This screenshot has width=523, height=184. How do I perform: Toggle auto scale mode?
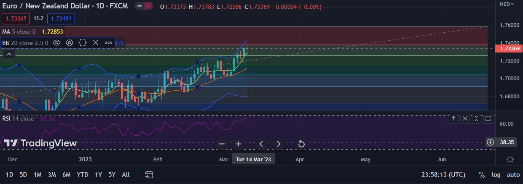[513, 175]
